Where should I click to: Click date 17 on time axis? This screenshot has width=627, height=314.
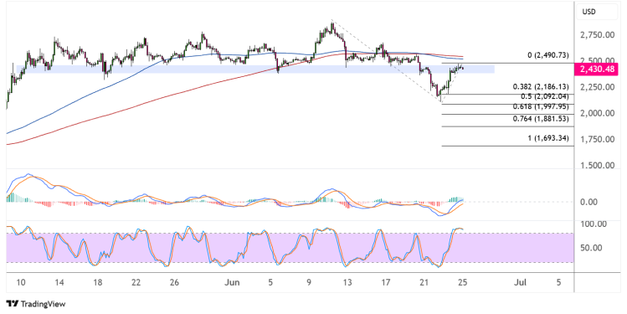coord(385,282)
